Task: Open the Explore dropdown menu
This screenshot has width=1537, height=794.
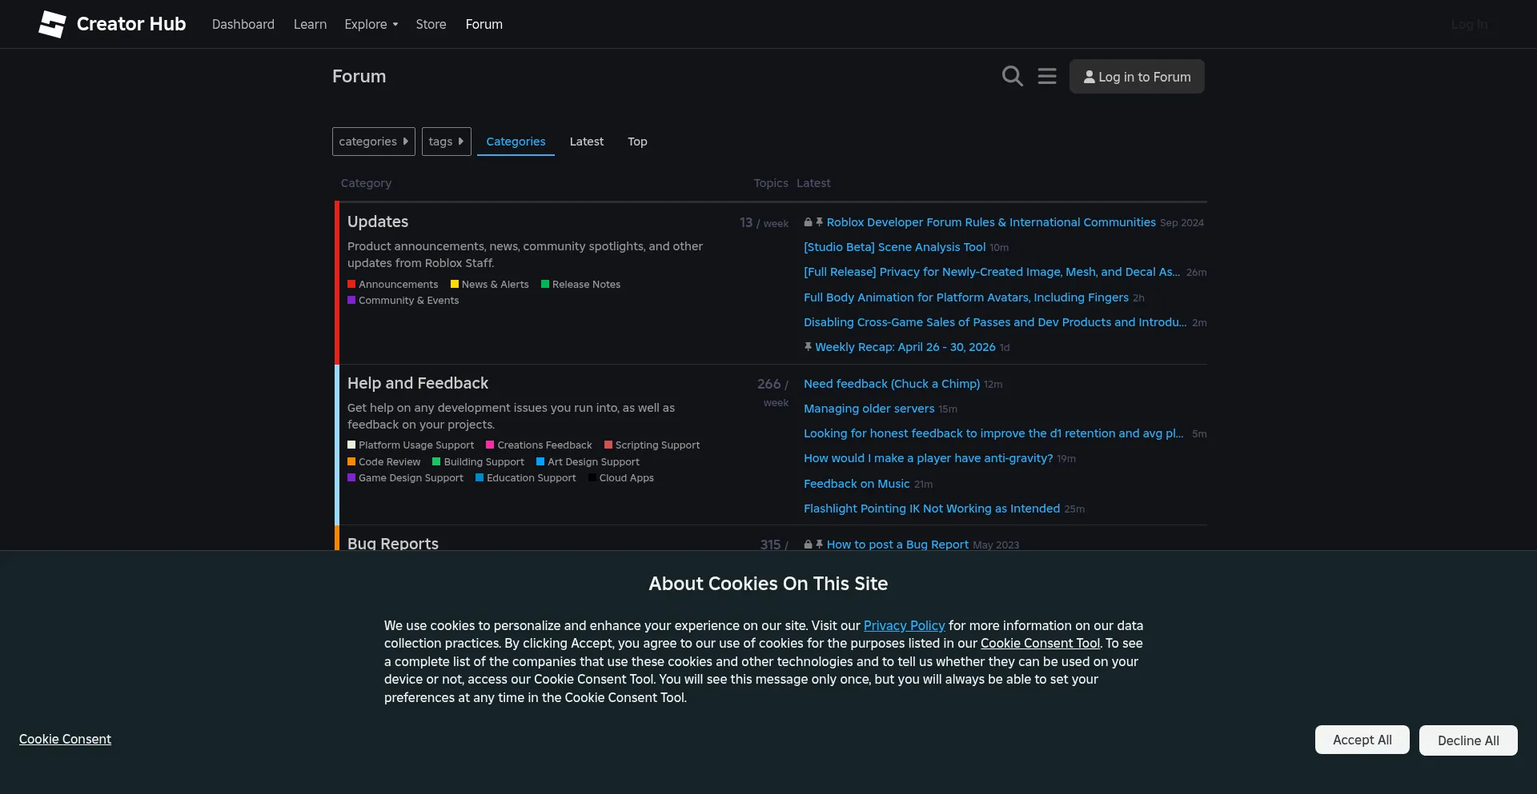Action: pyautogui.click(x=371, y=24)
